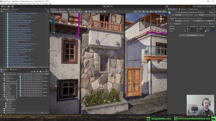The height and width of the screenshot is (121, 216).
Task: Open the settings gear next to the cloud icon
Action: [12, 6]
